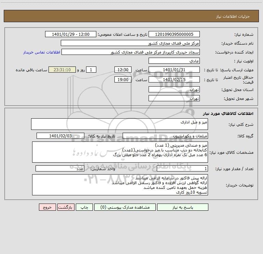Screen dimensions: 263x254
Task: Click the شرح کلی نیاز label
Action: pos(241,124)
